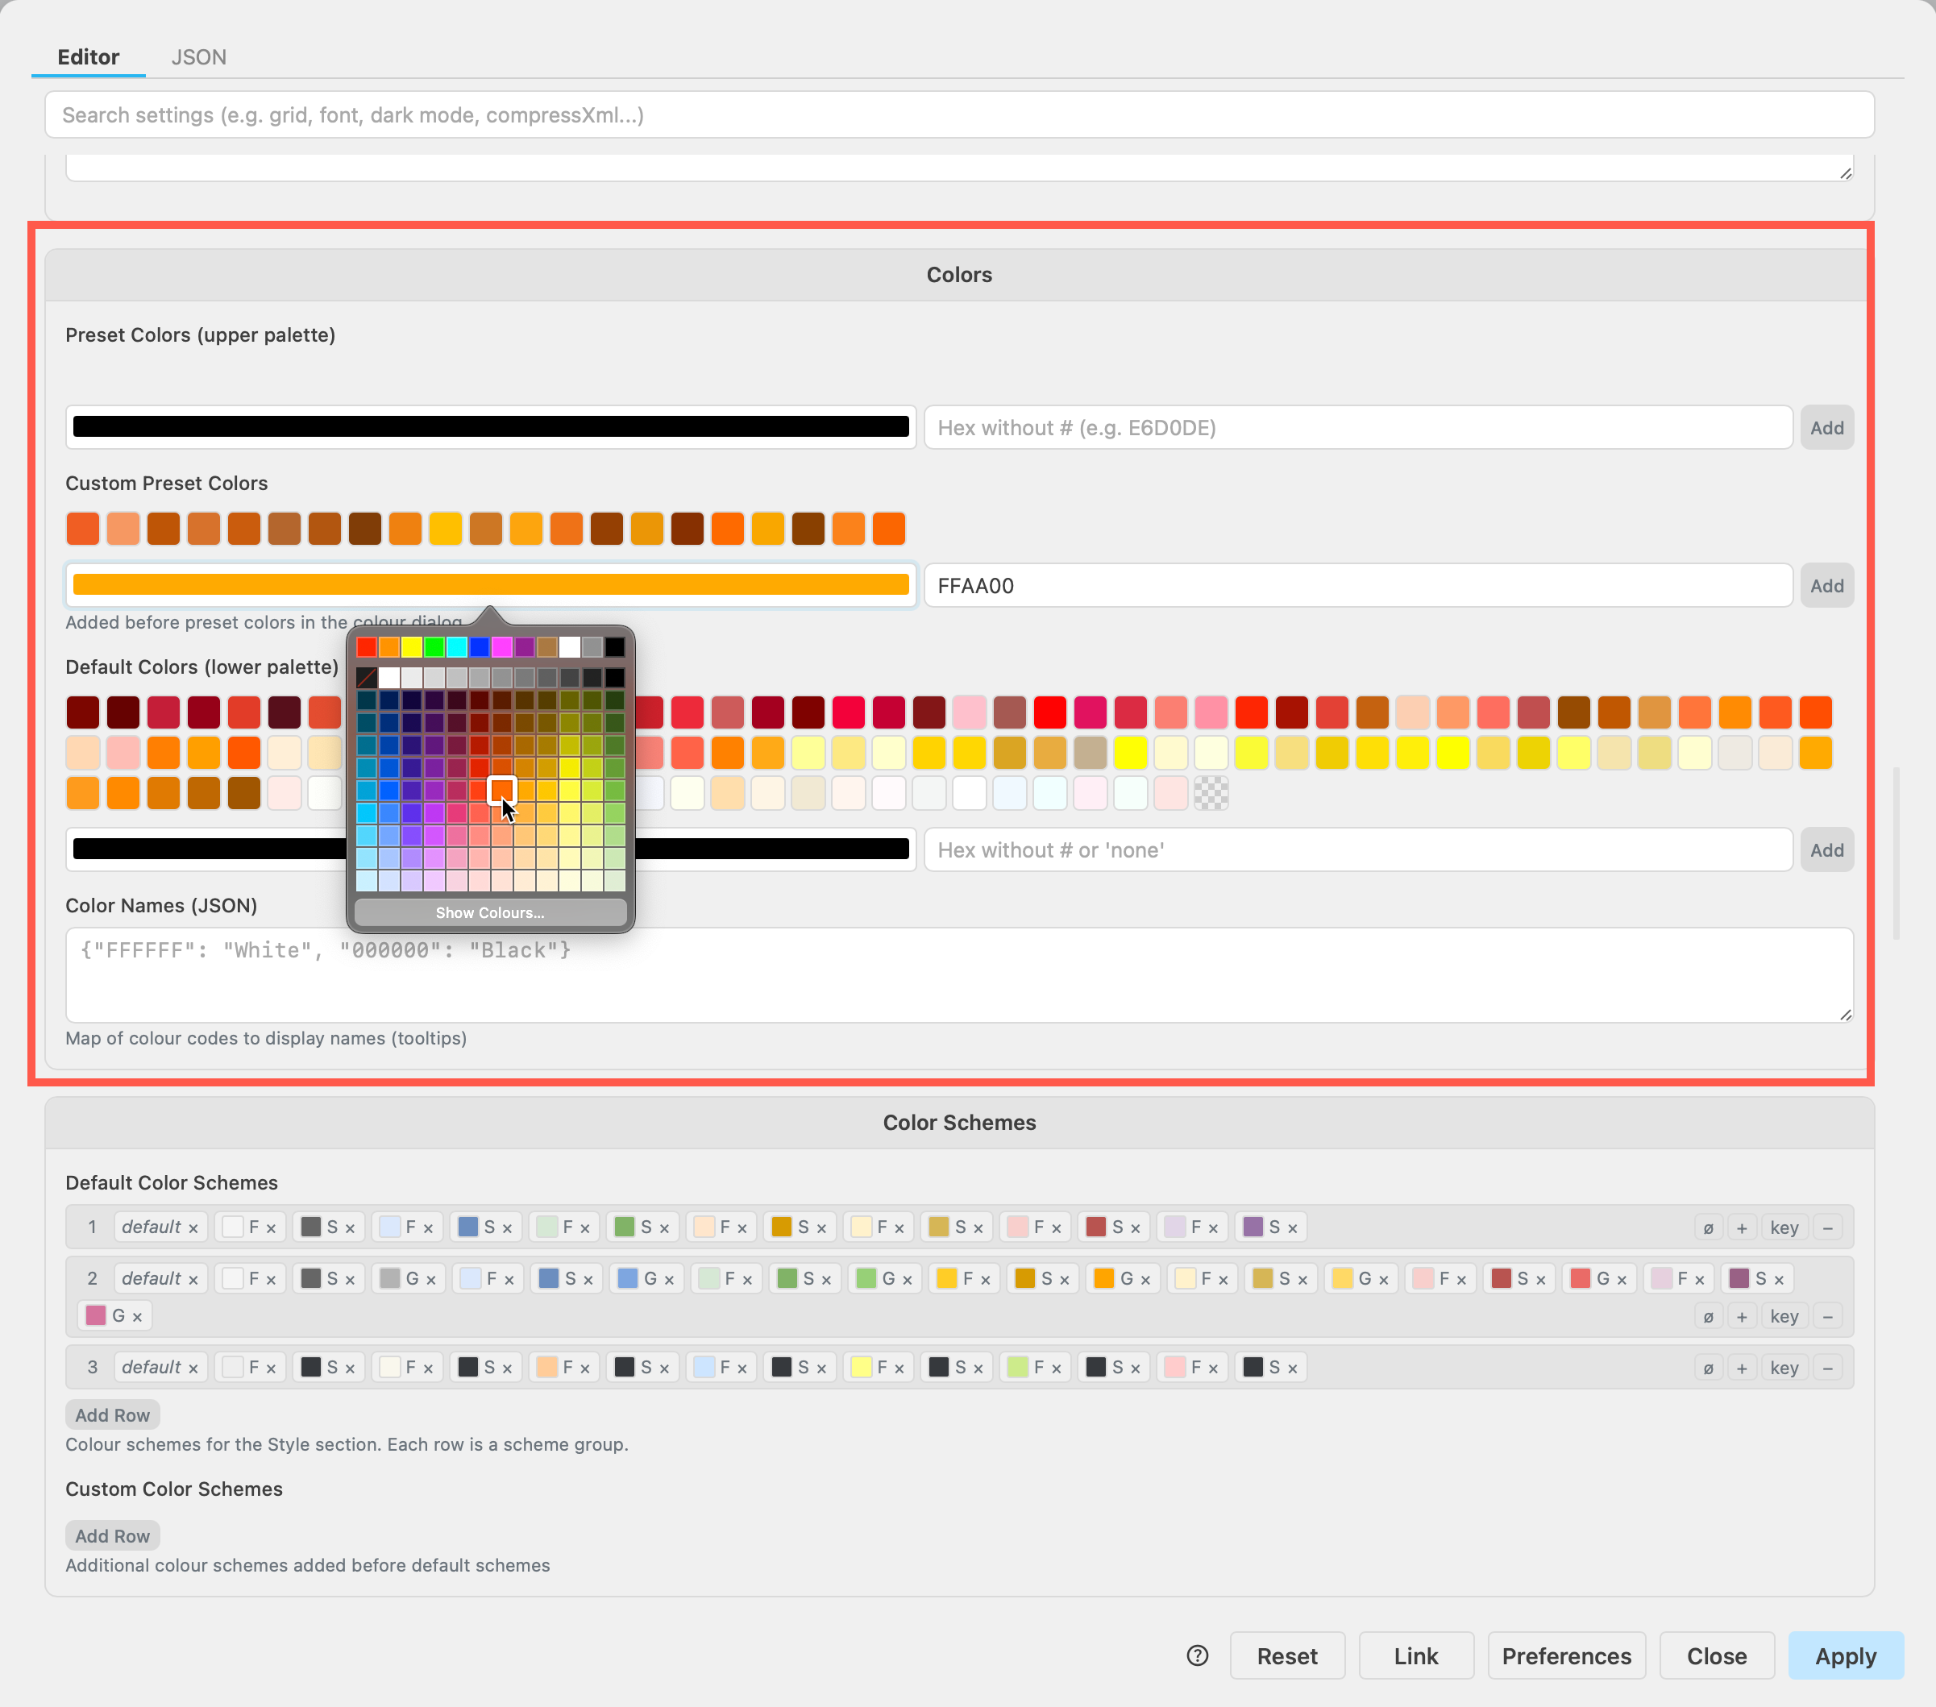Click the vertical scrollbar on the right edge
Viewport: 1936px width, 1707px height.
(x=1897, y=853)
